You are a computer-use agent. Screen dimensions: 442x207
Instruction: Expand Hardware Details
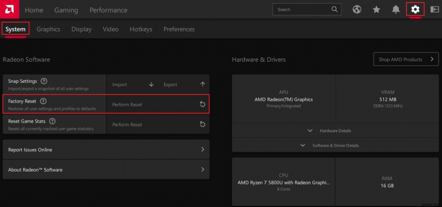(x=335, y=131)
